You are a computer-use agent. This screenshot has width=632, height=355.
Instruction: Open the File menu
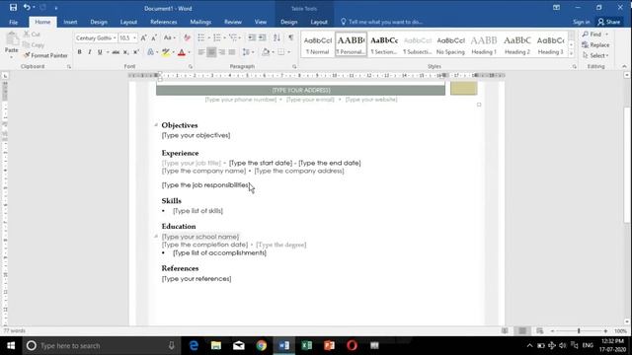pos(13,22)
